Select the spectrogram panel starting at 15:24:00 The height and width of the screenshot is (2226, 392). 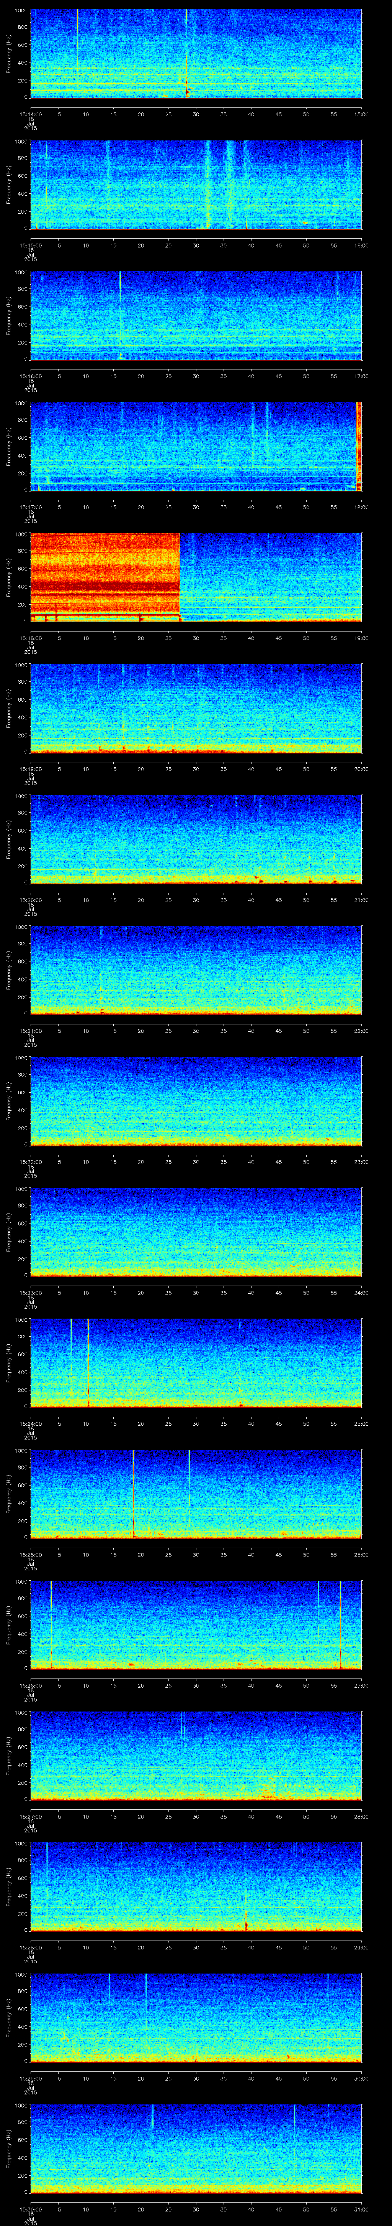tap(196, 1363)
